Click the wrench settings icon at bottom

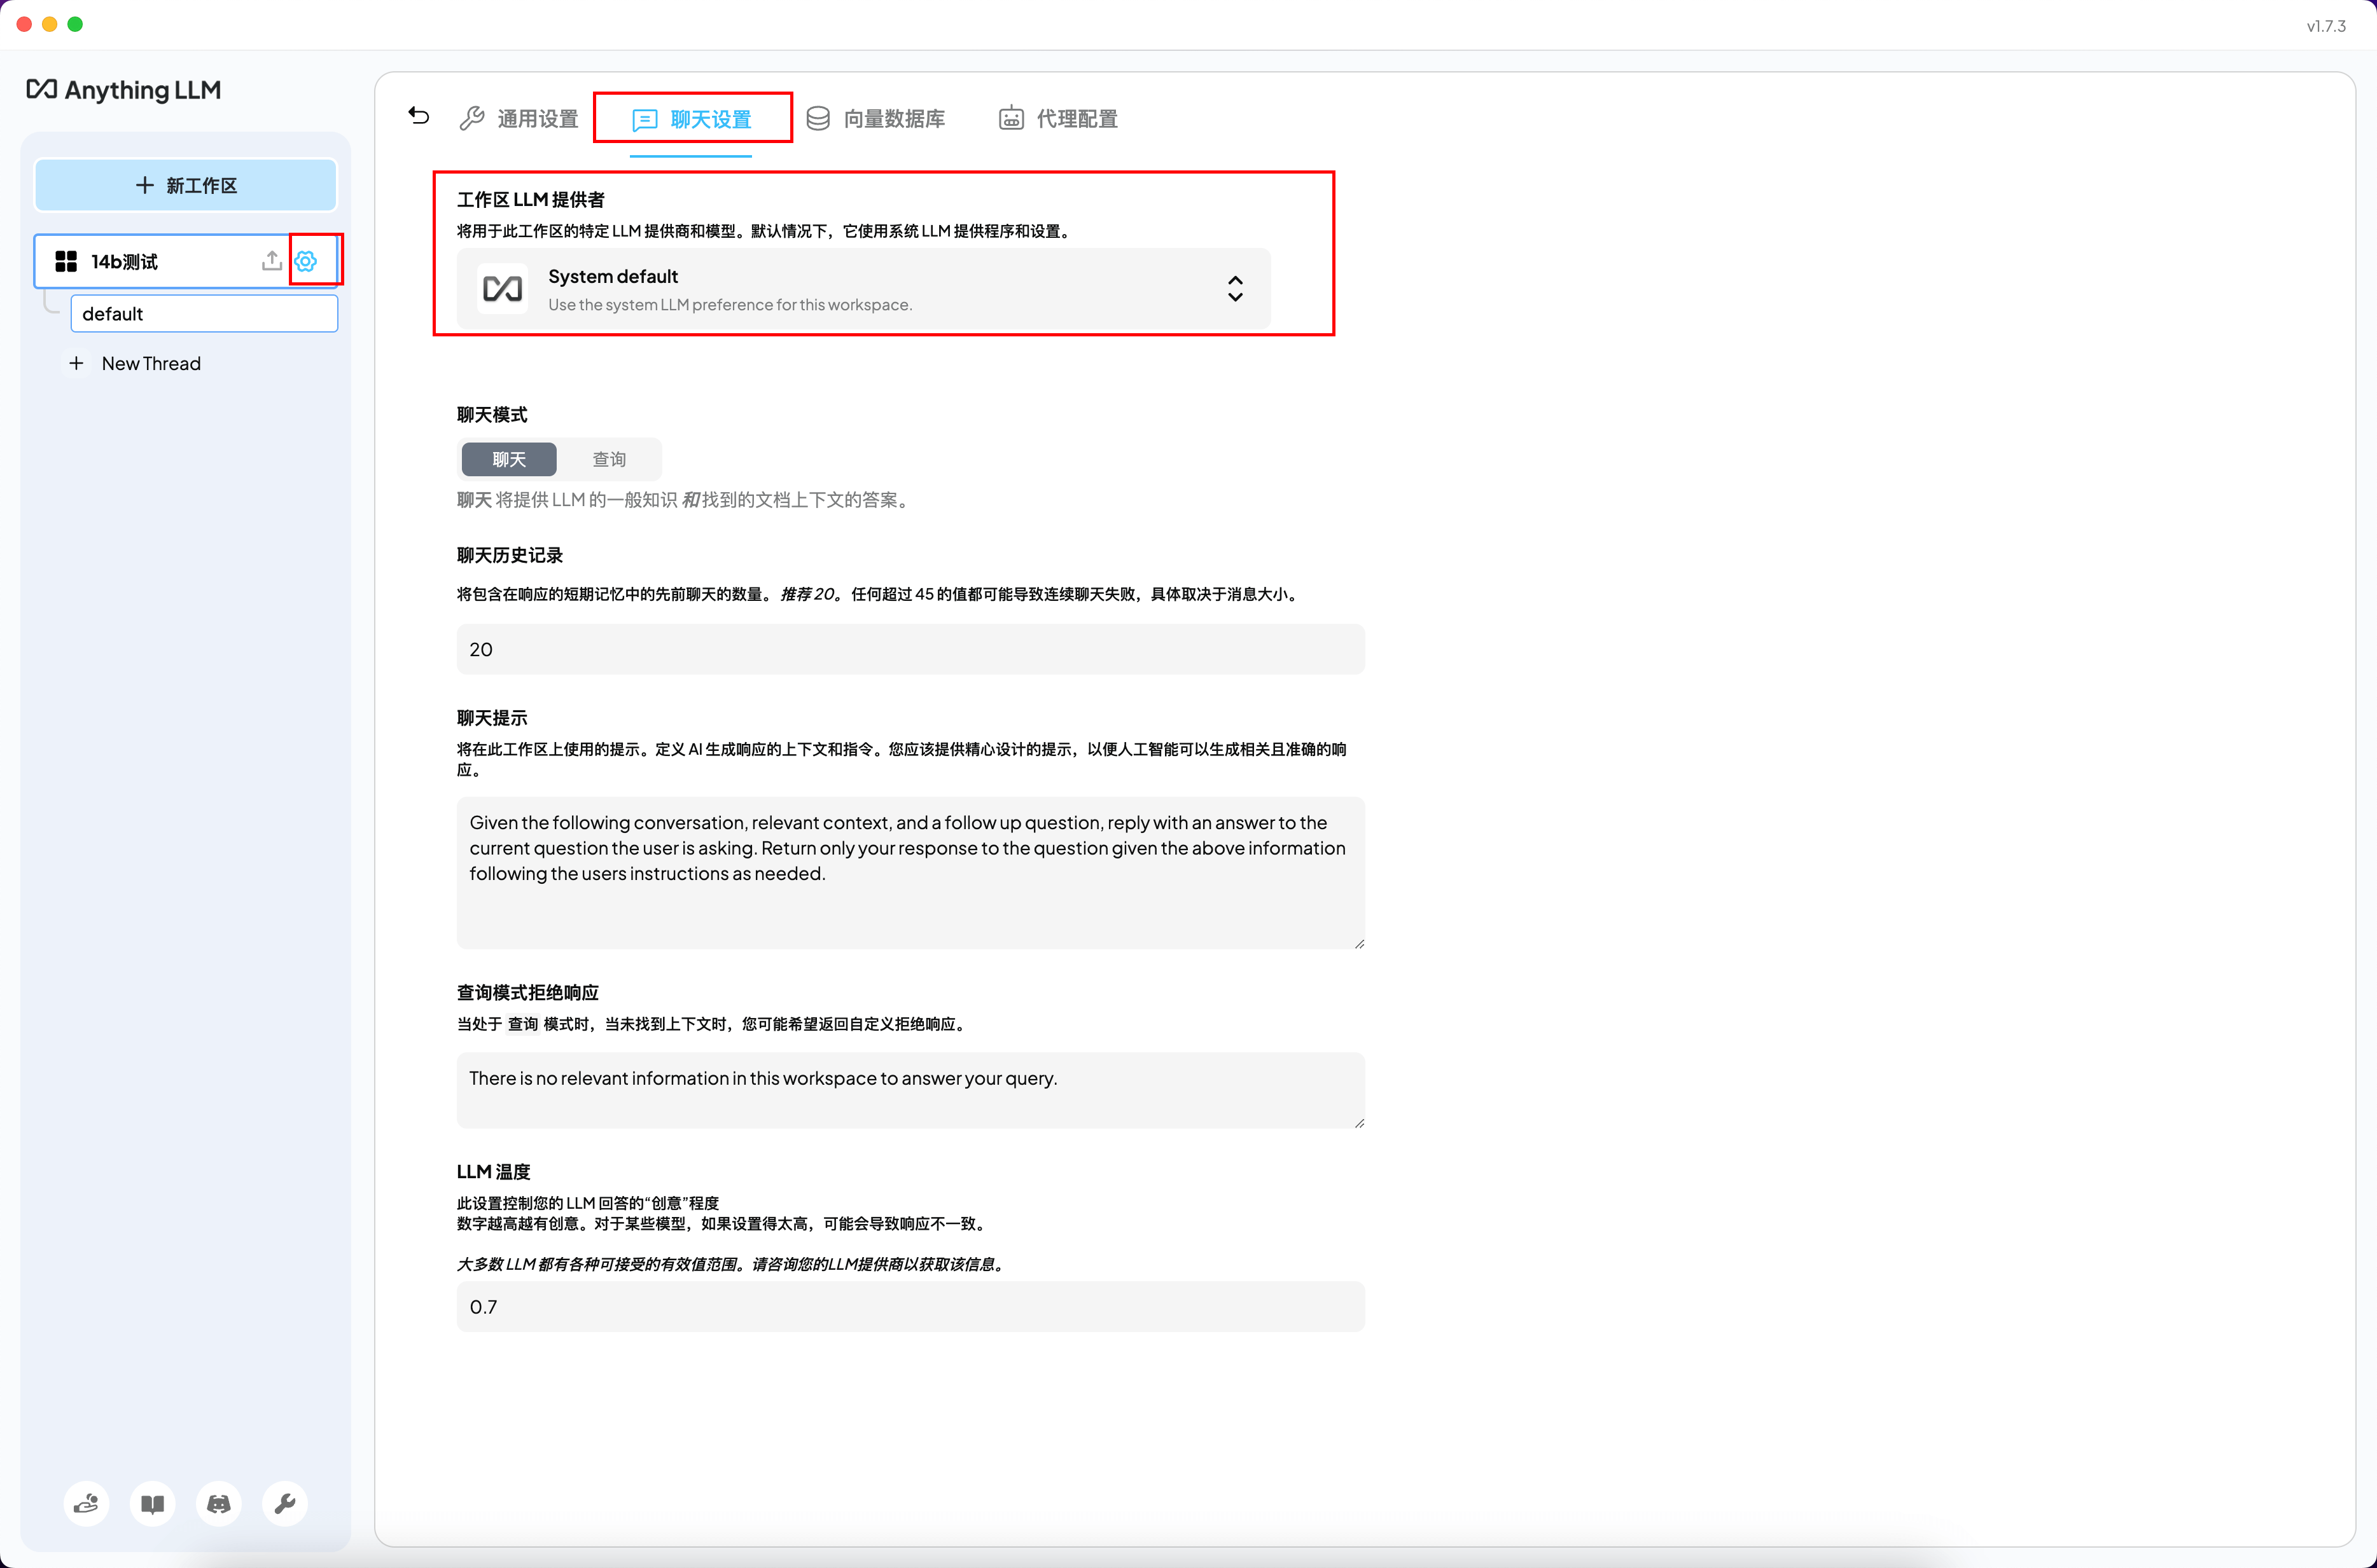[285, 1503]
